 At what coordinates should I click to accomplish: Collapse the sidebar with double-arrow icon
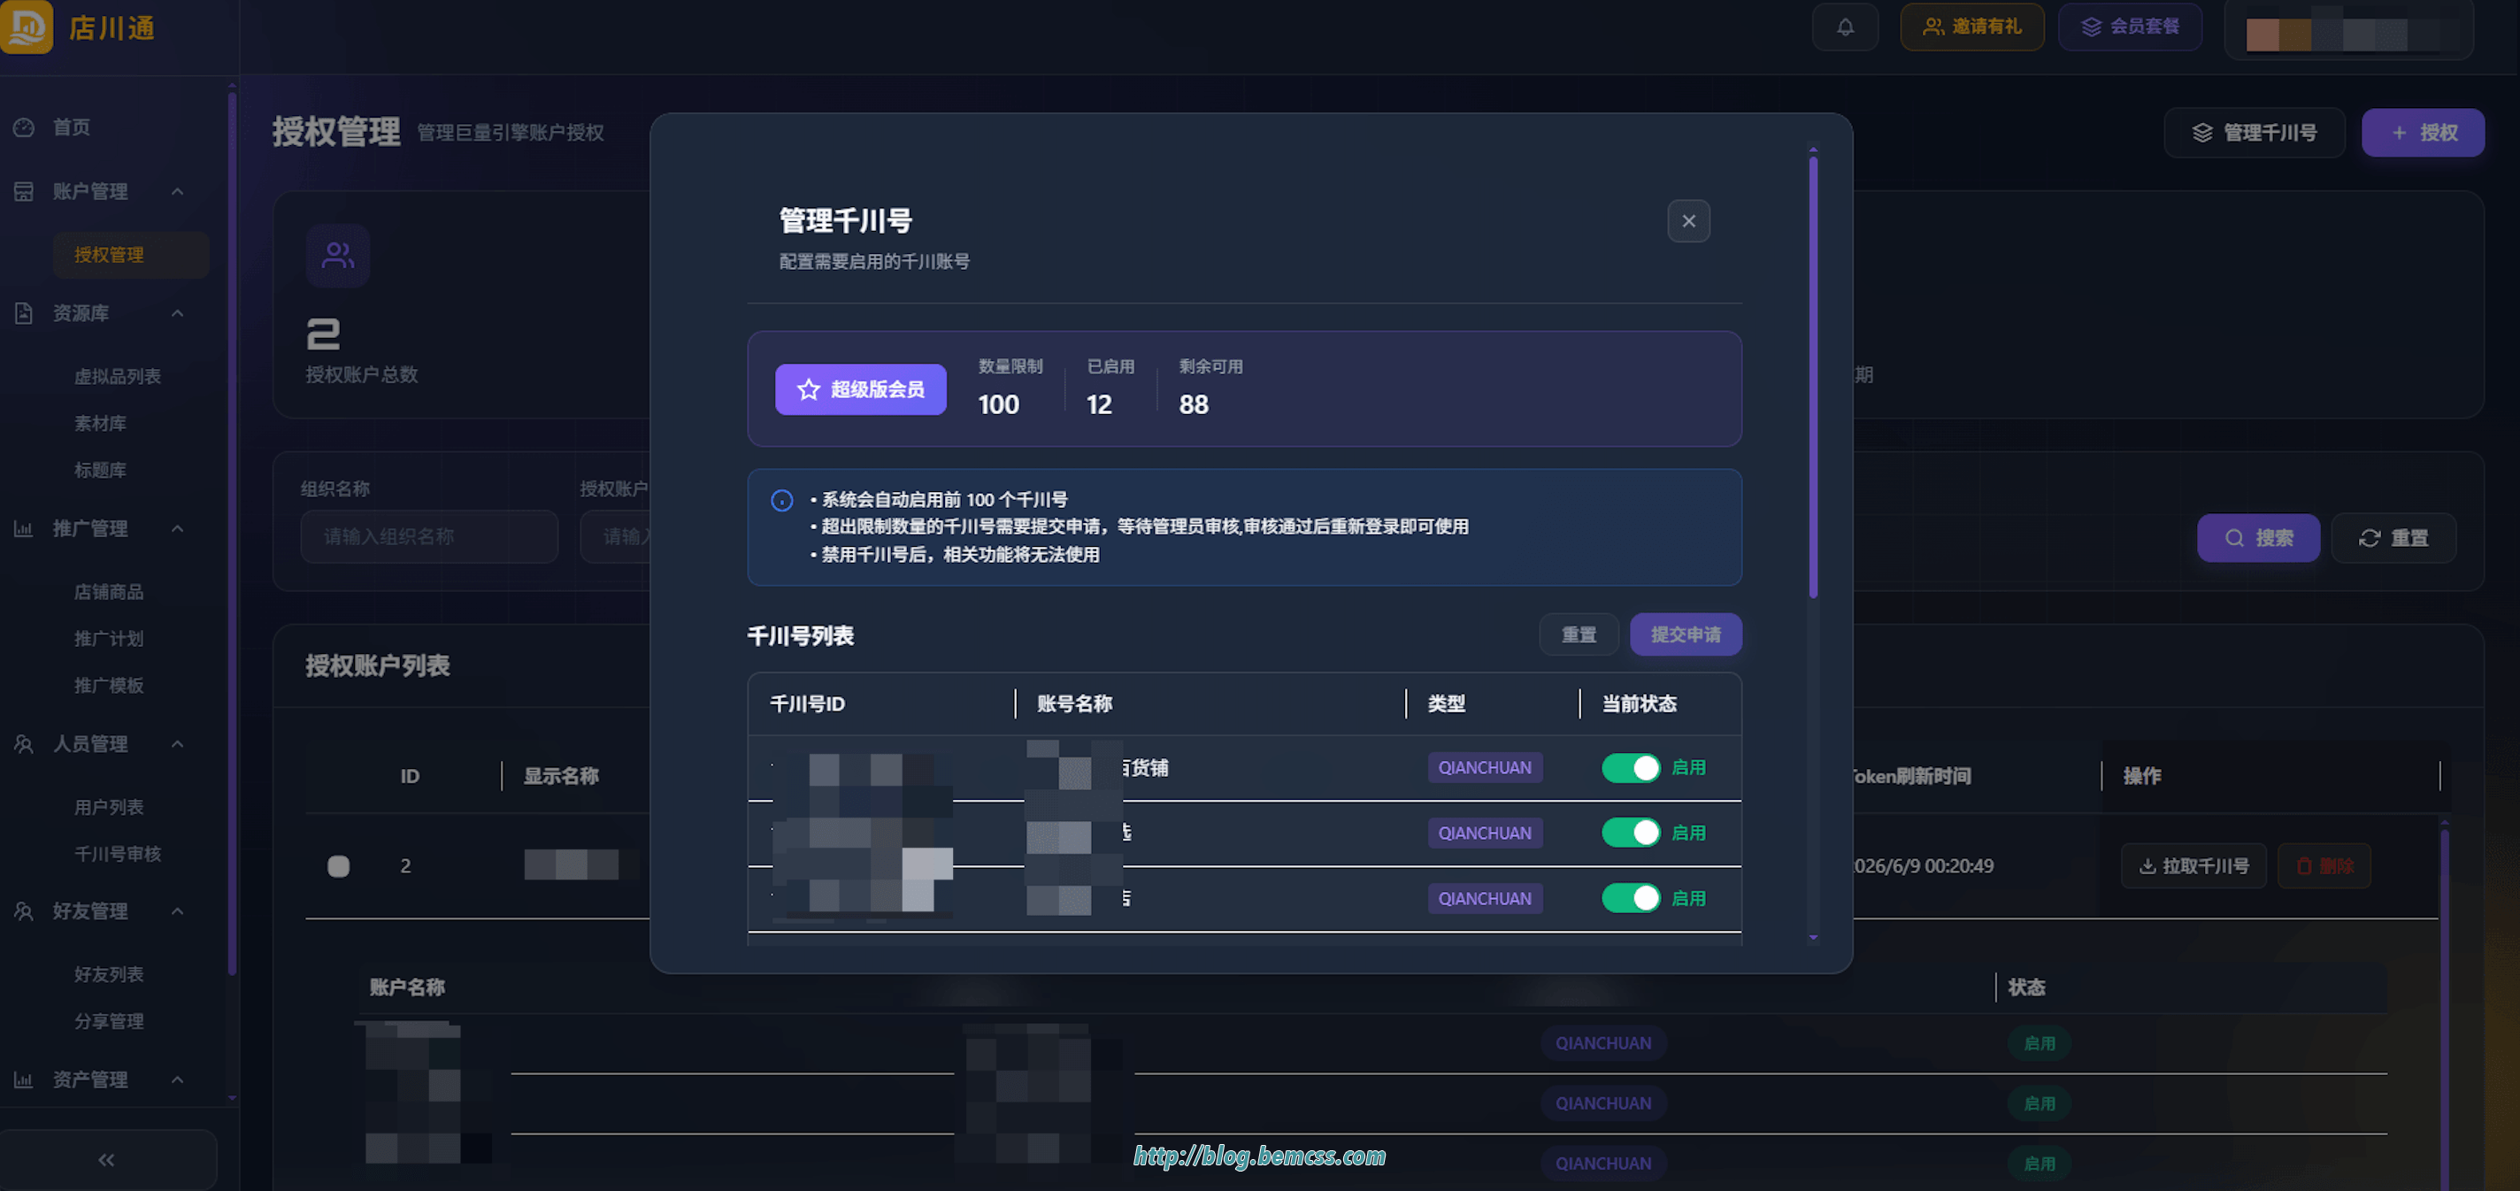click(107, 1161)
